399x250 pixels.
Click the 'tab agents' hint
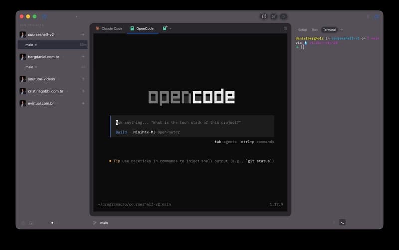point(225,142)
